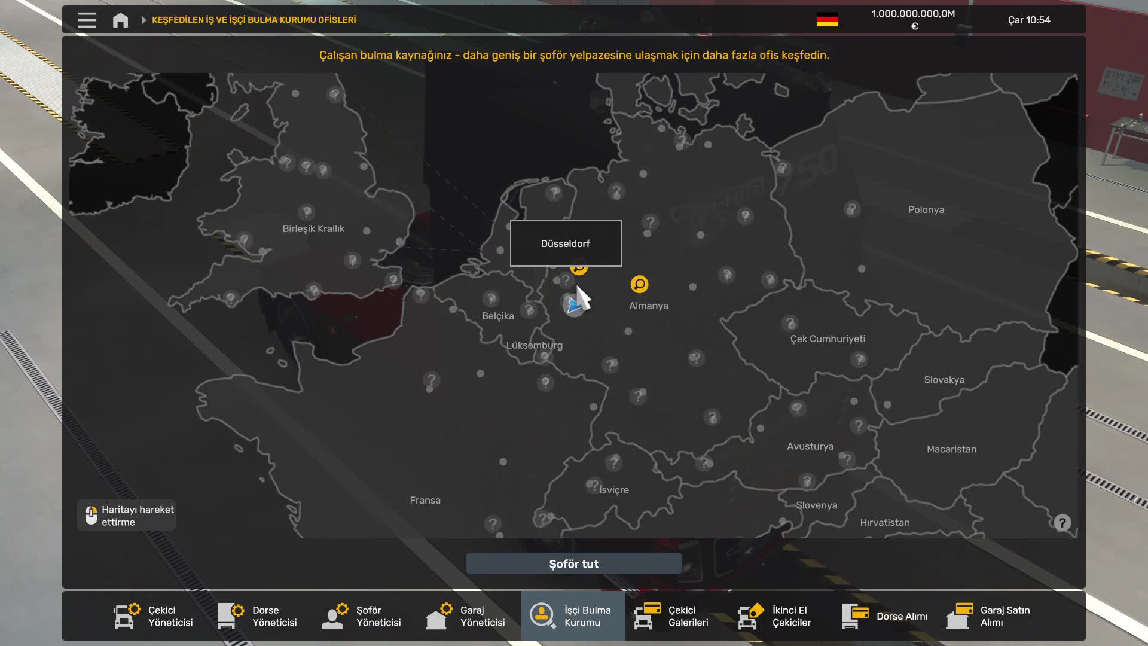Open Garaj Yöneticisi garage manager
The image size is (1148, 646).
[466, 616]
